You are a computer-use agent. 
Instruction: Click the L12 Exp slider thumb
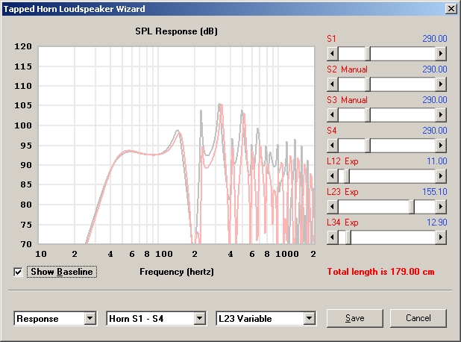pyautogui.click(x=347, y=176)
